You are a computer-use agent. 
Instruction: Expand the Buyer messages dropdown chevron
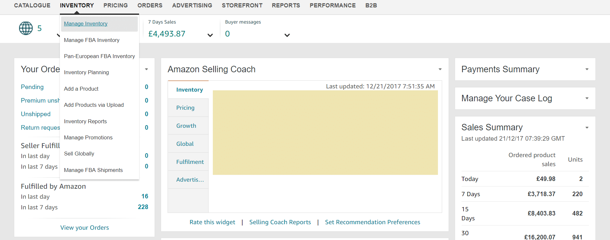point(287,35)
